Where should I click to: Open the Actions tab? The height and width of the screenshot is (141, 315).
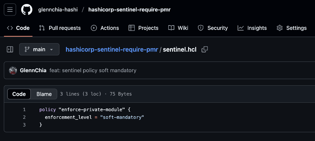point(105,28)
